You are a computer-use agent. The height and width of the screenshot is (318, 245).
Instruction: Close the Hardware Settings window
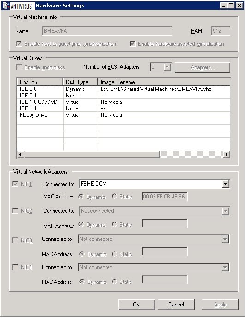coord(239,6)
